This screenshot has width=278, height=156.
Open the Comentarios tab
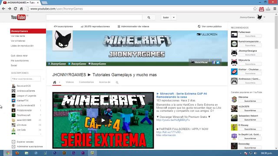click(86, 82)
